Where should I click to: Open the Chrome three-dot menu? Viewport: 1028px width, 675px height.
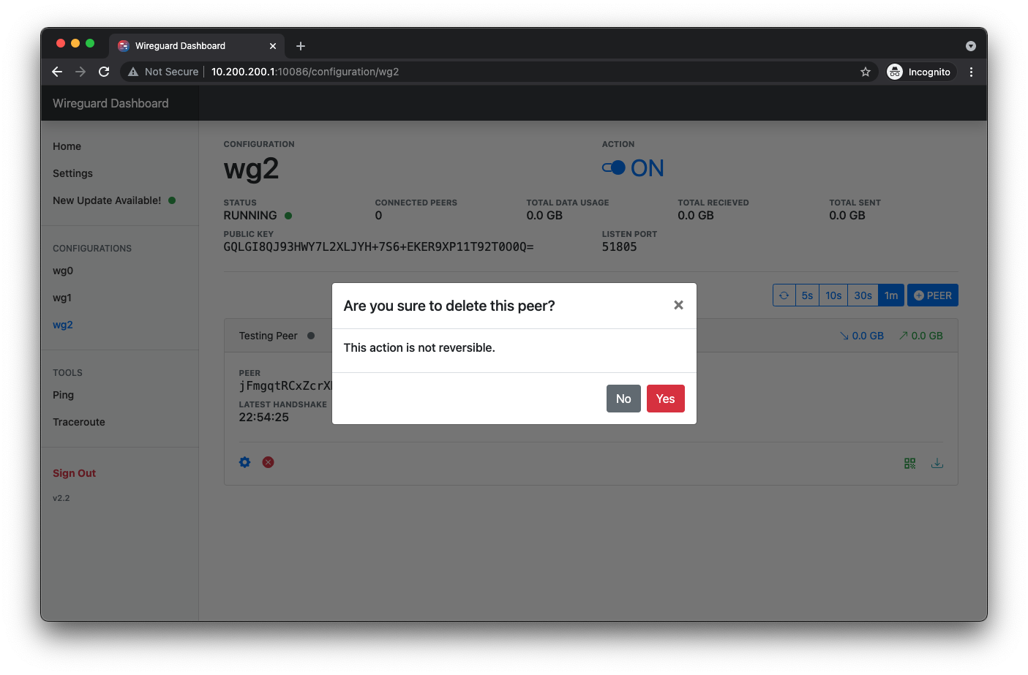point(971,72)
